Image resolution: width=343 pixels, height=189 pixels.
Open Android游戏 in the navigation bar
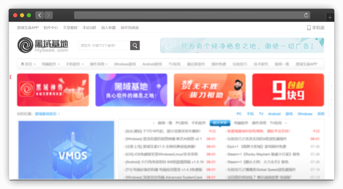(152, 64)
